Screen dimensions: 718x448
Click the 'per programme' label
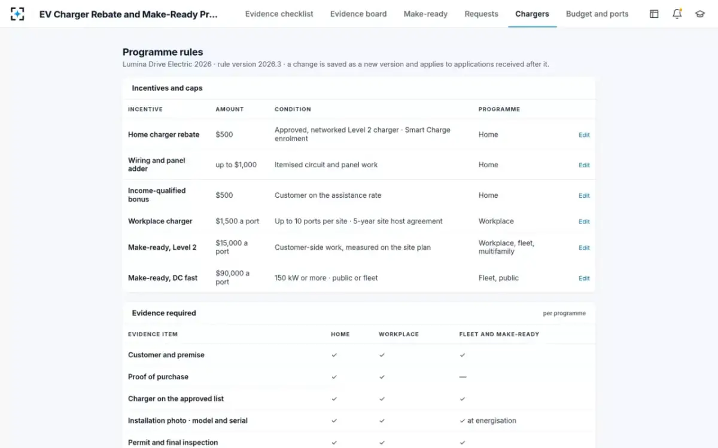tap(564, 313)
